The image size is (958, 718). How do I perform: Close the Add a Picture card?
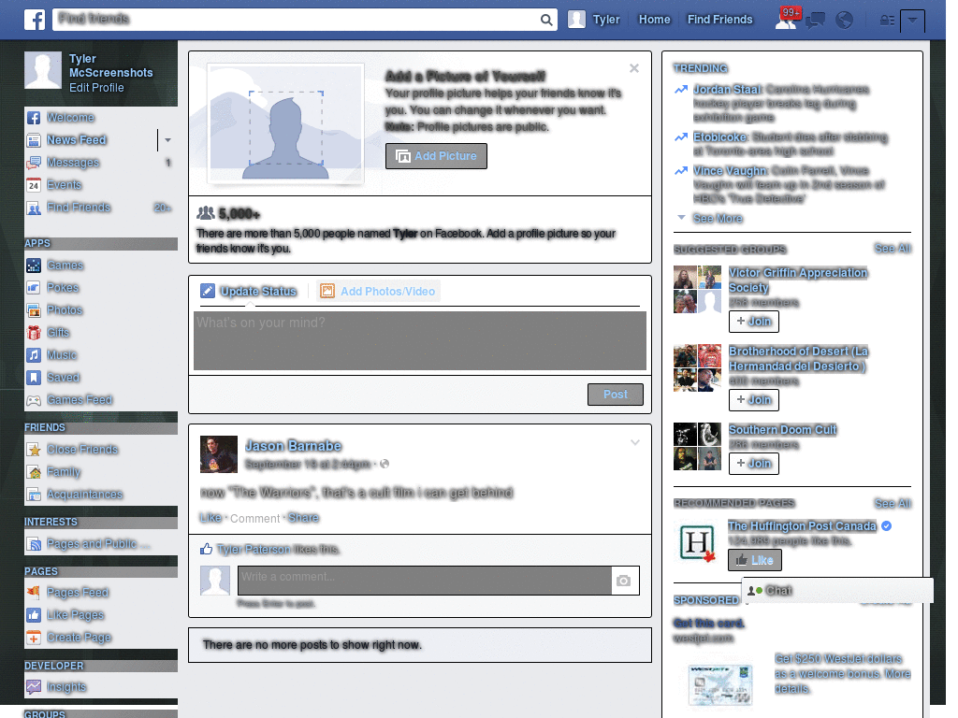(x=634, y=68)
